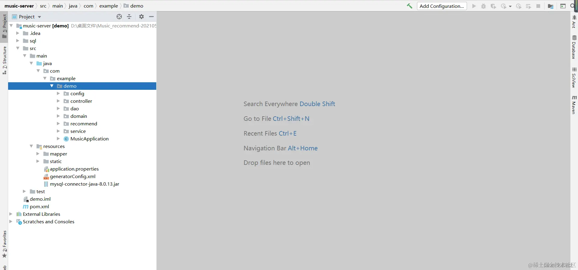The width and height of the screenshot is (578, 270).
Task: Click java in the breadcrumb bar
Action: coord(73,6)
